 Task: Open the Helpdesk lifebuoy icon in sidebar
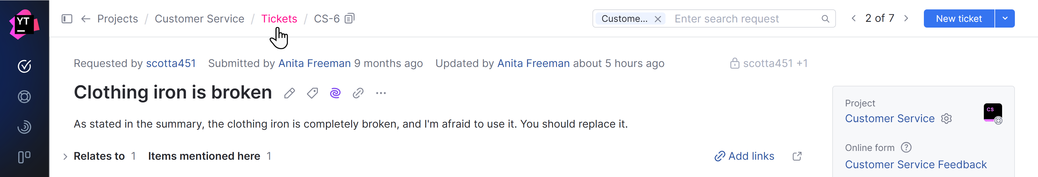pos(24,97)
